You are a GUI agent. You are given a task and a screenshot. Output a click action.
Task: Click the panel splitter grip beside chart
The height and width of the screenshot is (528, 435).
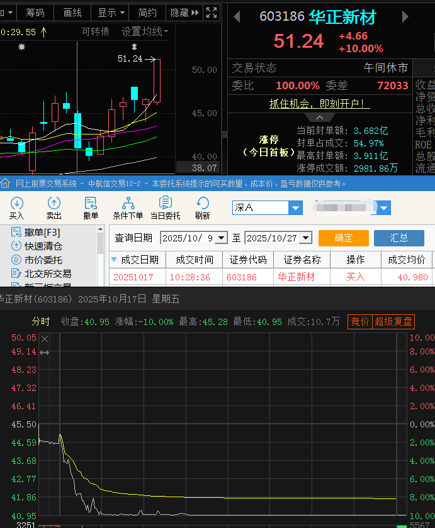click(225, 135)
